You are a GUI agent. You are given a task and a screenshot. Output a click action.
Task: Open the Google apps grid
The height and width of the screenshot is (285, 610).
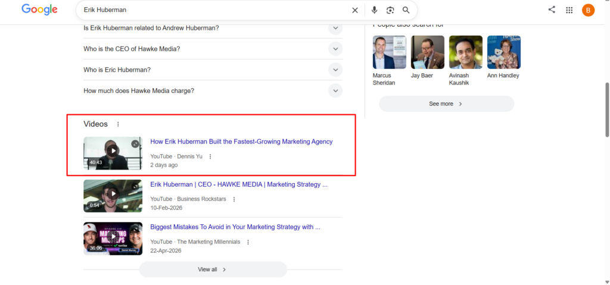(x=569, y=10)
